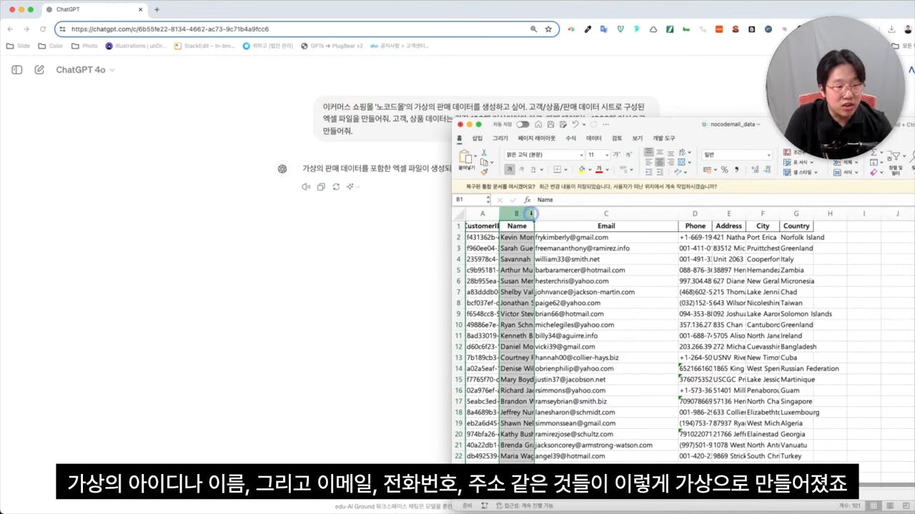Toggle bold formatting in Excel ribbon

pos(509,170)
